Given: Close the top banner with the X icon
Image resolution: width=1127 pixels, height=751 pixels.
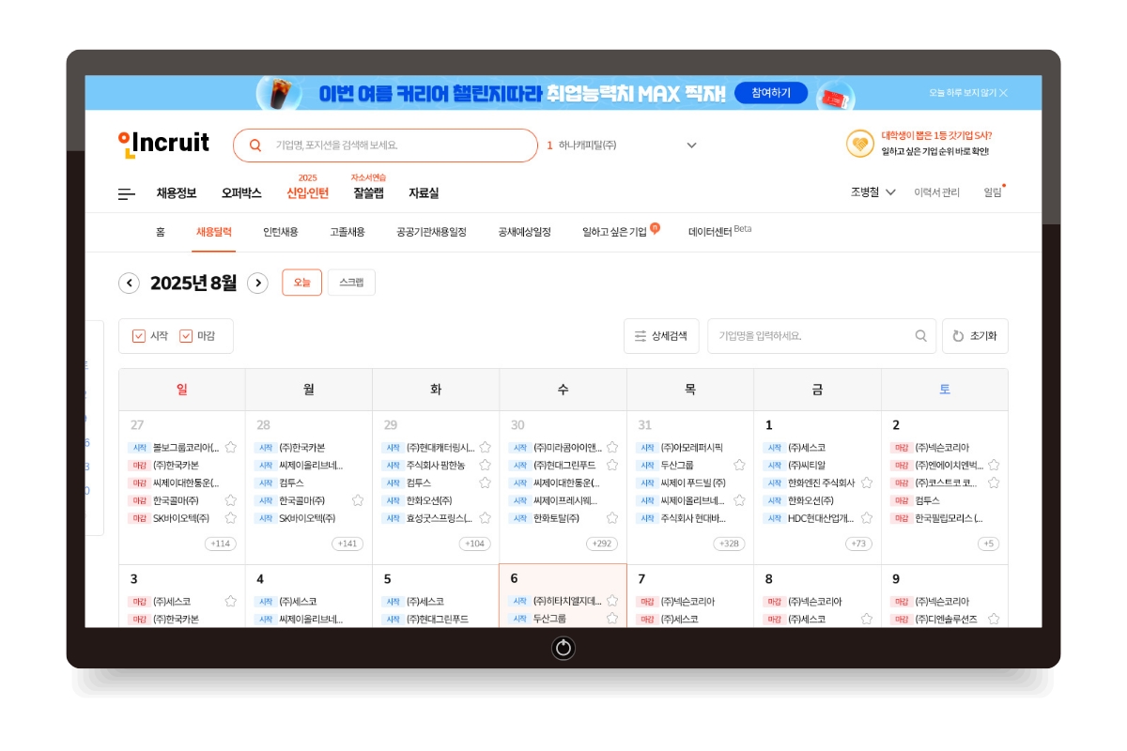Looking at the screenshot, I should tap(1003, 93).
